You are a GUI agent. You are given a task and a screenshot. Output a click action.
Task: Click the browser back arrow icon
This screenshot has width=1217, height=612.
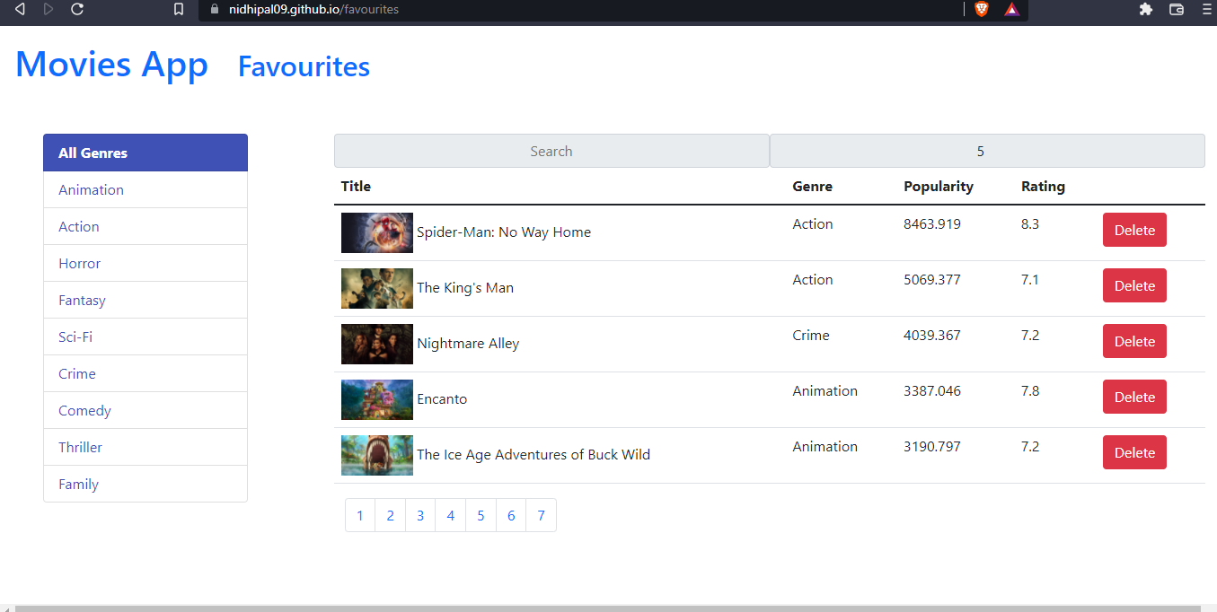[x=20, y=9]
